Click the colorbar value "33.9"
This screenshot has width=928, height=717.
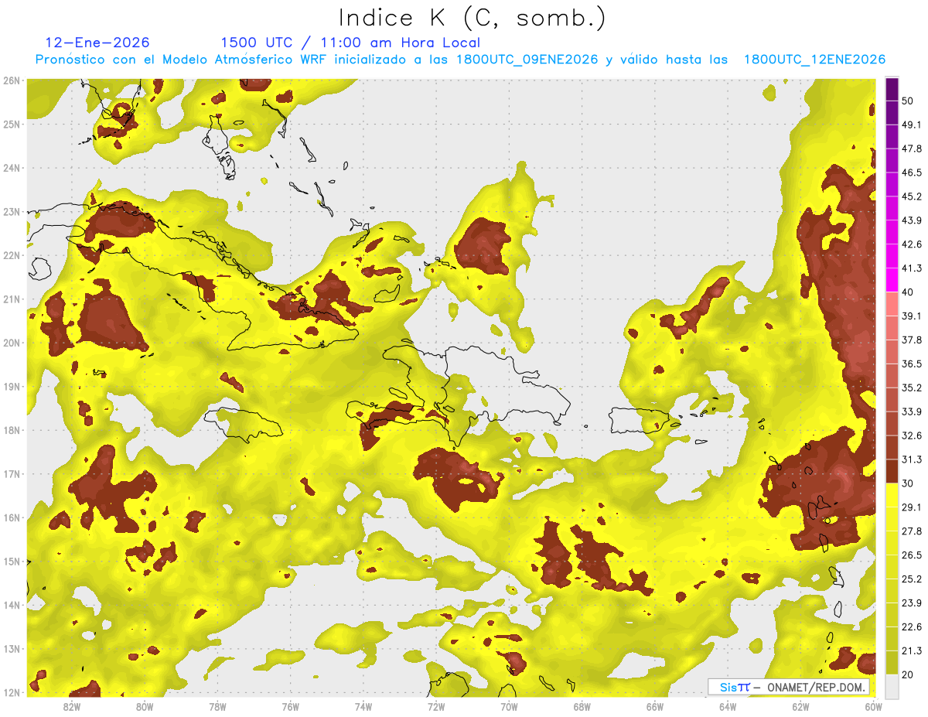tap(911, 411)
